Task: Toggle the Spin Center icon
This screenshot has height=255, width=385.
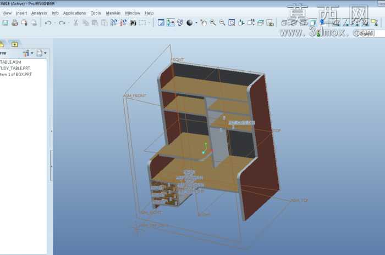Action: coord(170,23)
